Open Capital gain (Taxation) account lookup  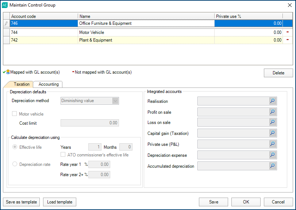click(273, 133)
